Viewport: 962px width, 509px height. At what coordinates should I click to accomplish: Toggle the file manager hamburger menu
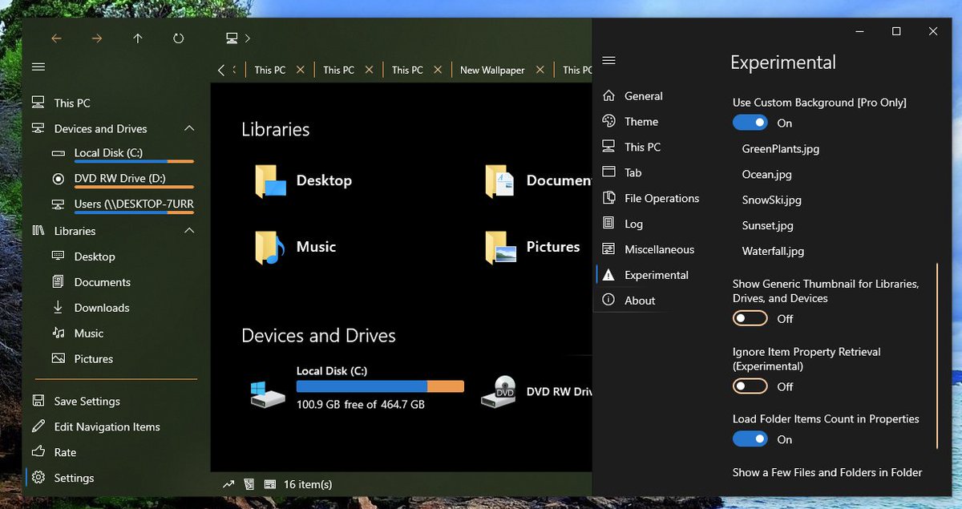pyautogui.click(x=38, y=67)
